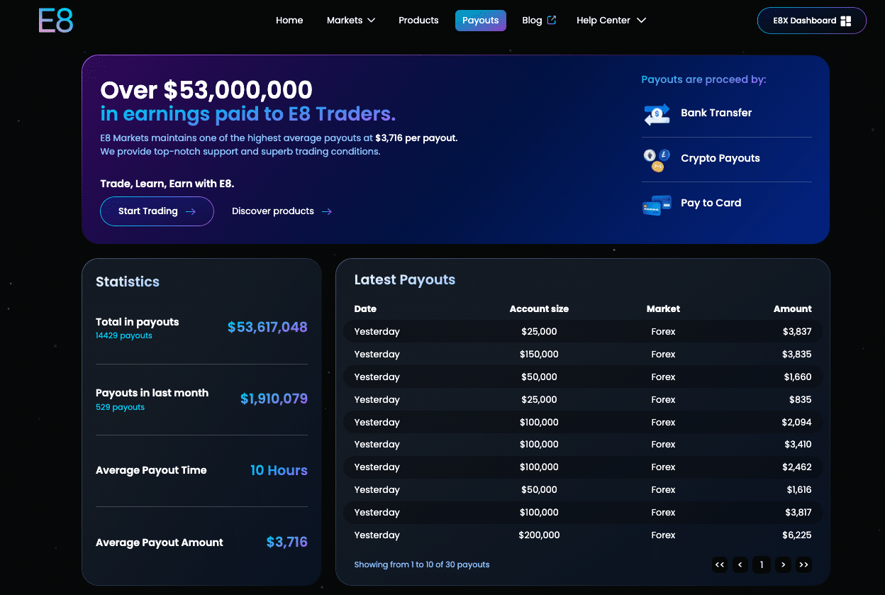The width and height of the screenshot is (885, 595).
Task: Click the $200,000 account size cell
Action: click(539, 535)
